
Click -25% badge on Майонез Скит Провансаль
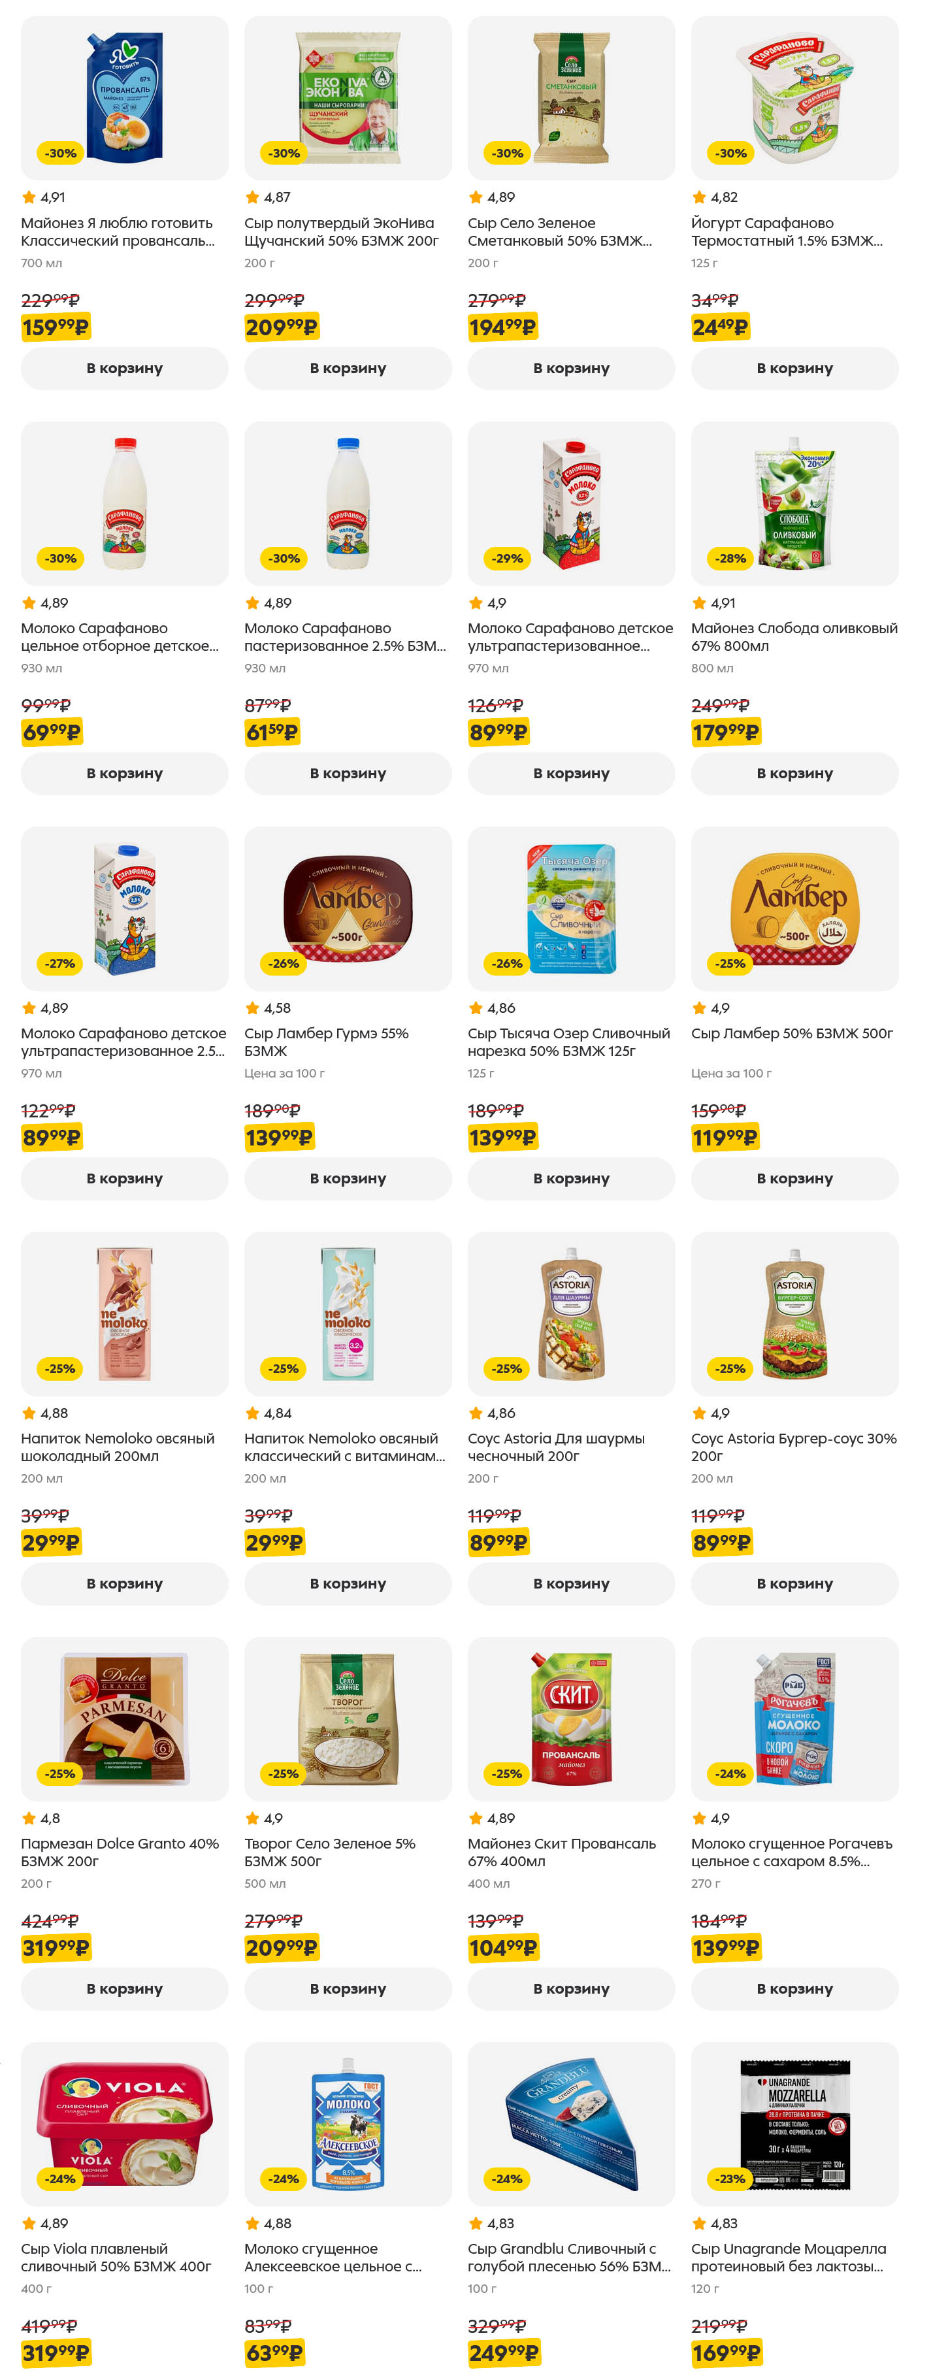(x=506, y=1773)
